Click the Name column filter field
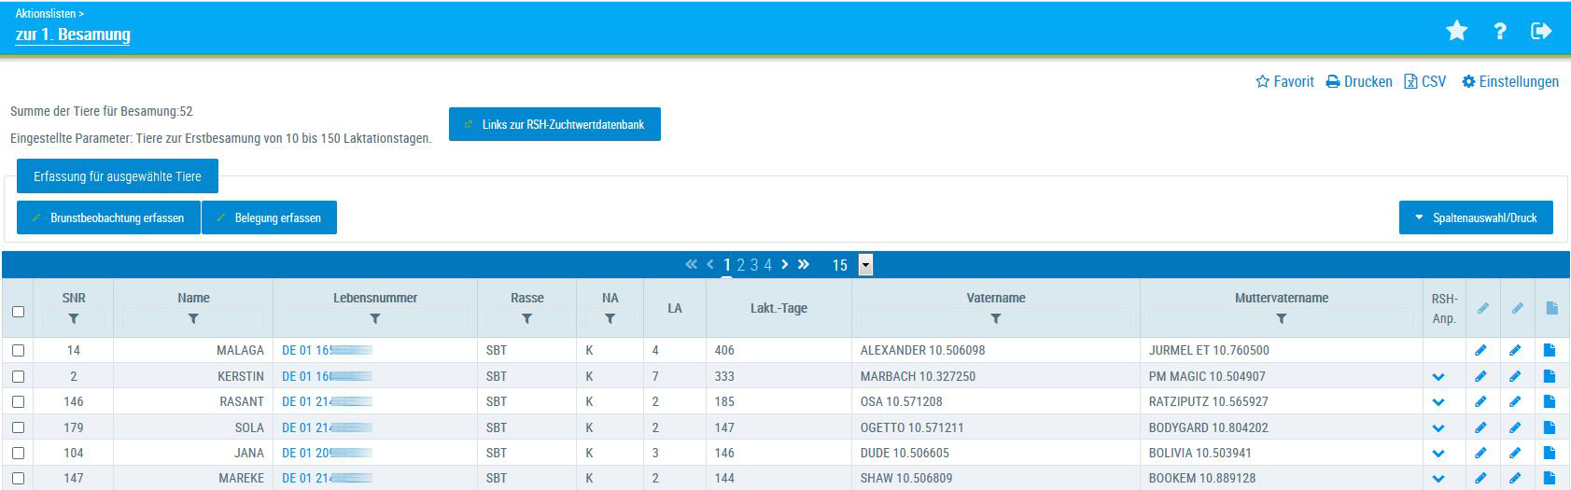1571x490 pixels. click(x=193, y=319)
